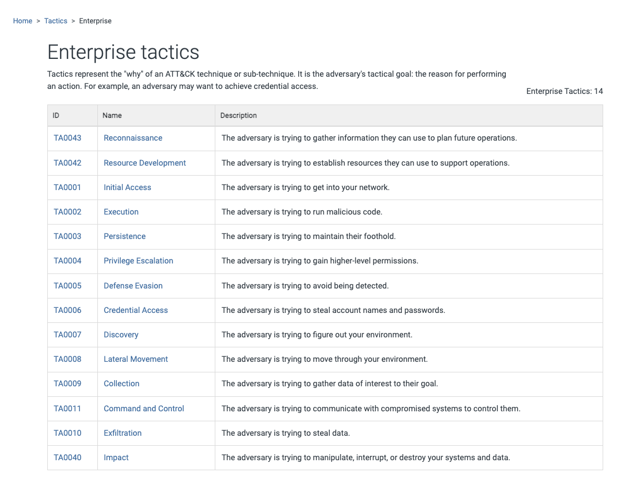Click the Initial Access tactic
Screen dimensions: 631x483
pyautogui.click(x=127, y=187)
